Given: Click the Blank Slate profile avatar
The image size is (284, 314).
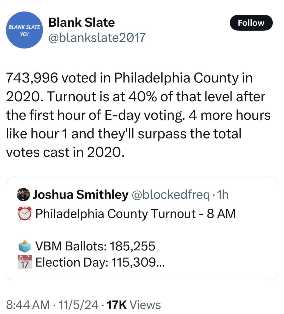Looking at the screenshot, I should click(24, 30).
